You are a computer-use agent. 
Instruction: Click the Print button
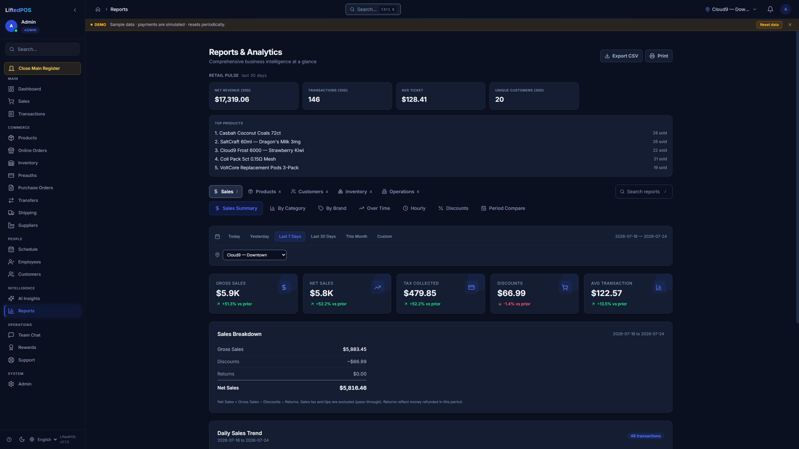659,56
